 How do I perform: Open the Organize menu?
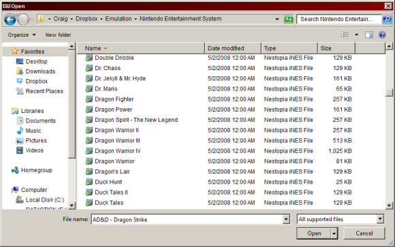pyautogui.click(x=22, y=35)
